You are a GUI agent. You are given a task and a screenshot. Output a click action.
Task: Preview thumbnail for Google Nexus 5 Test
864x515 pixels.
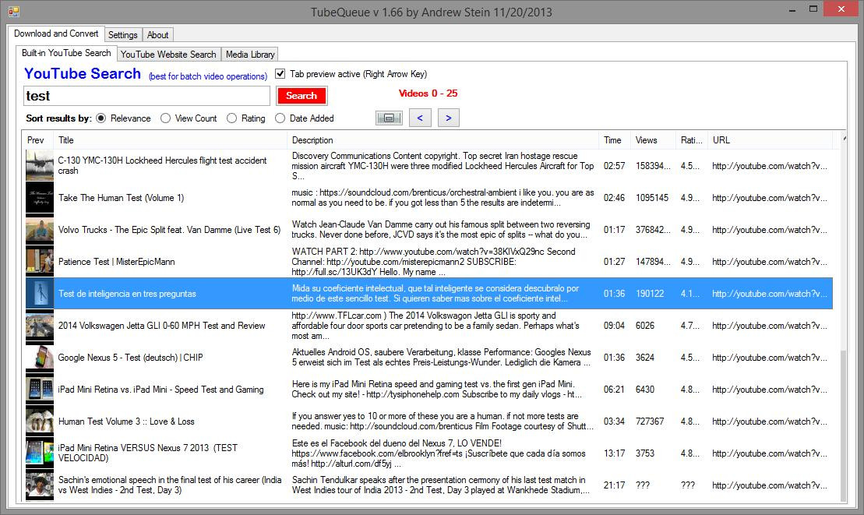tap(40, 358)
